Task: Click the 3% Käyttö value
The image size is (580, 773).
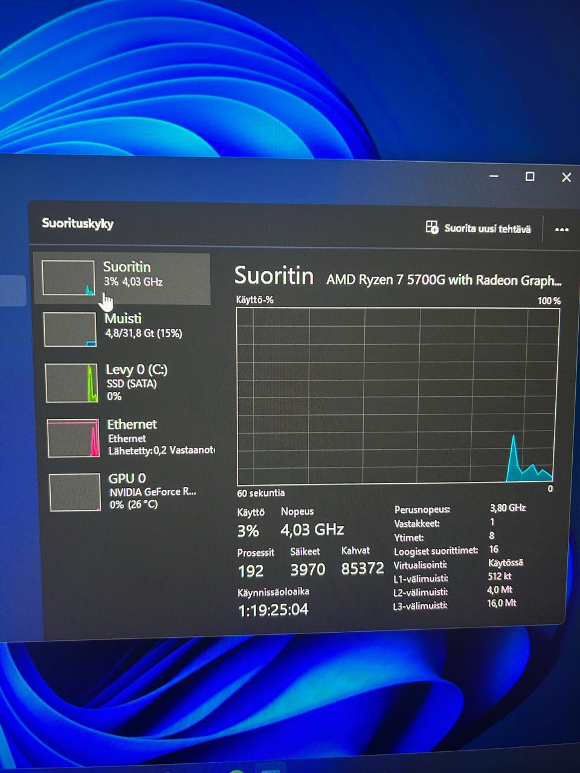Action: click(x=248, y=531)
